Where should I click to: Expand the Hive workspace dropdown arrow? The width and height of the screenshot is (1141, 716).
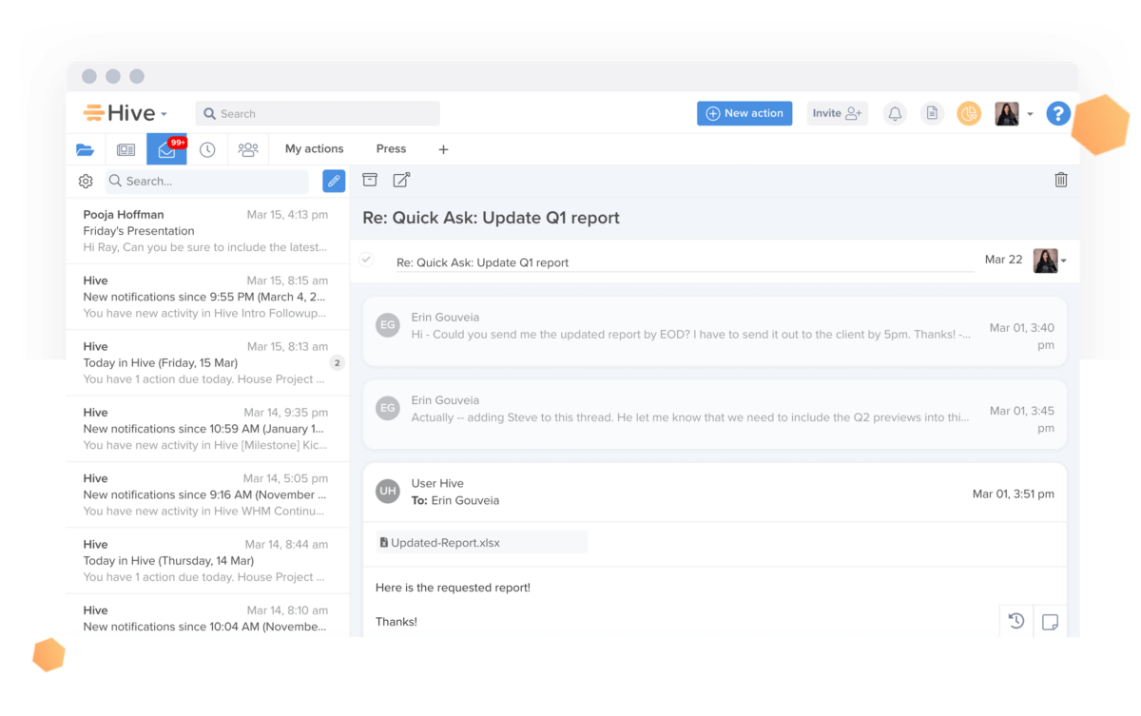point(164,114)
